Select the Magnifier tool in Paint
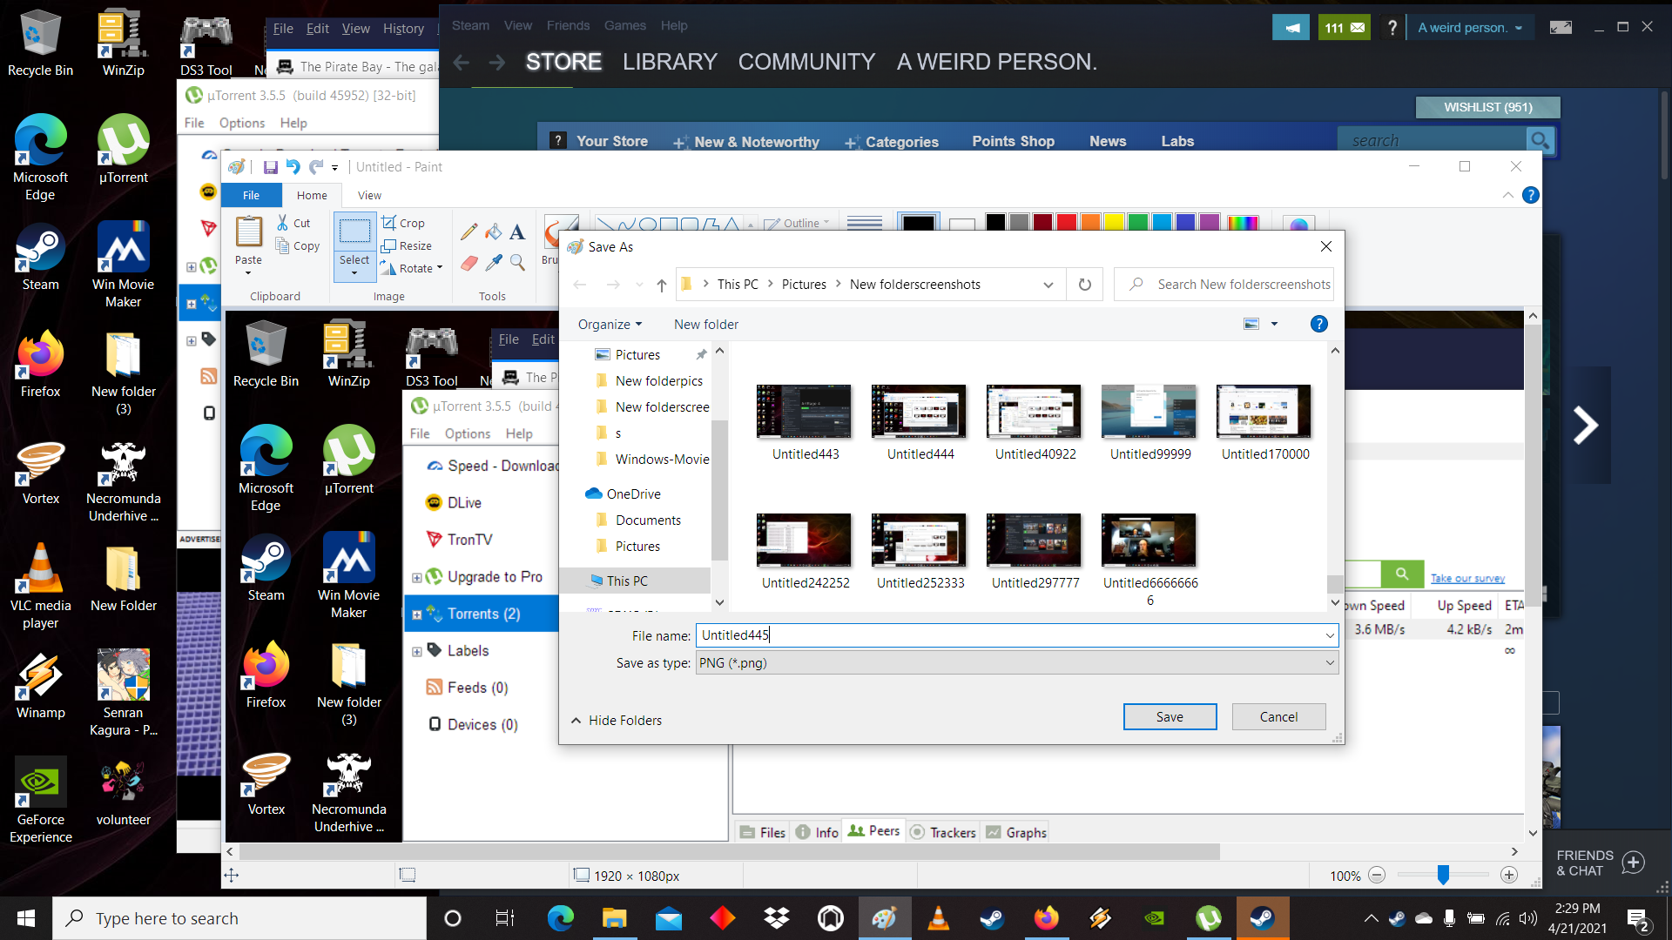The height and width of the screenshot is (940, 1672). coord(518,264)
